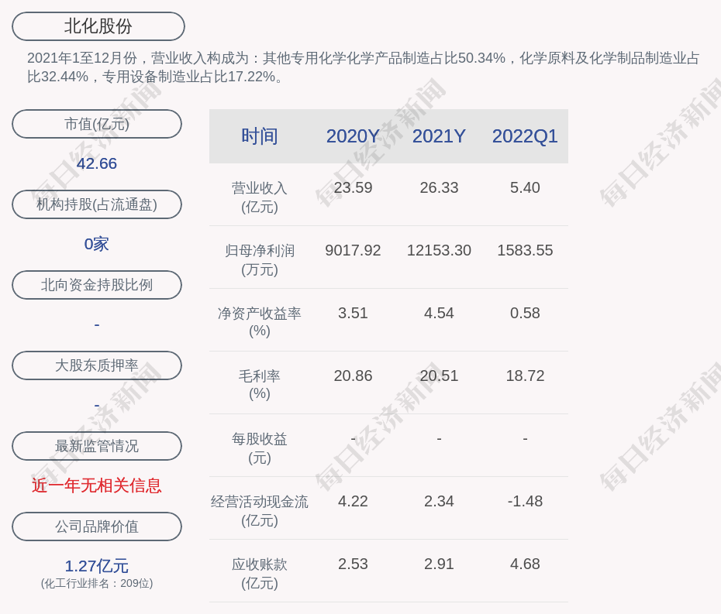Click the 北化股份 company name pill
Image resolution: width=721 pixels, height=614 pixels.
pyautogui.click(x=98, y=26)
